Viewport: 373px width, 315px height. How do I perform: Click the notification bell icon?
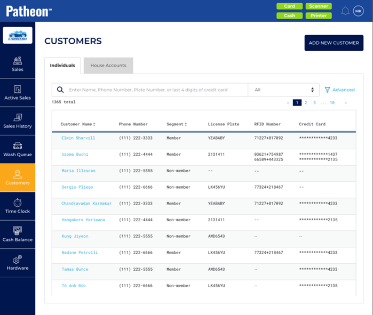pos(345,11)
